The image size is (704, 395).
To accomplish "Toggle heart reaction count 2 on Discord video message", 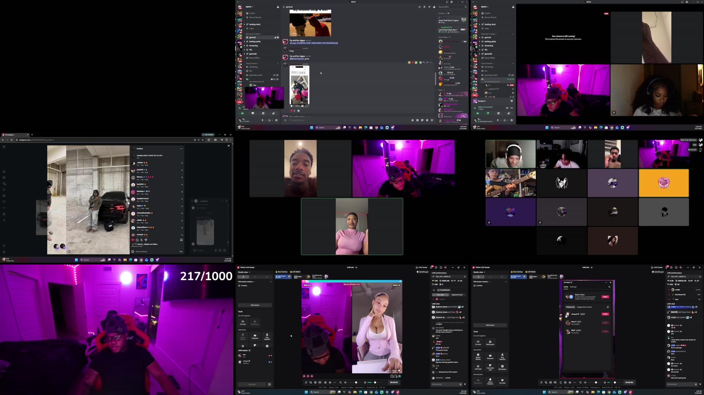I will 293,111.
